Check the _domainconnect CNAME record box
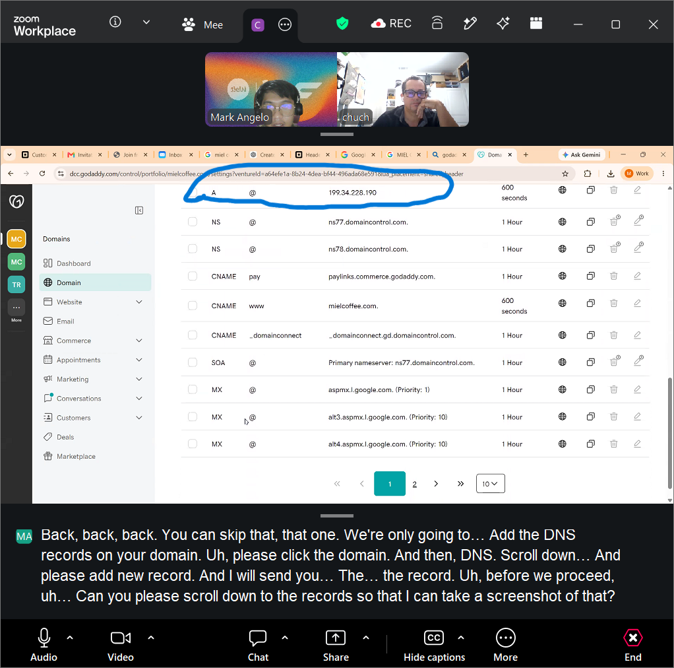 [193, 335]
